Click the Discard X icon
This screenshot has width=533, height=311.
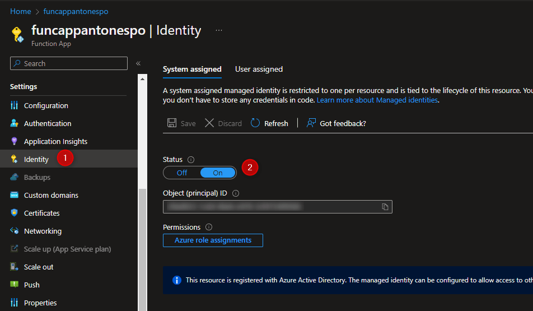209,123
